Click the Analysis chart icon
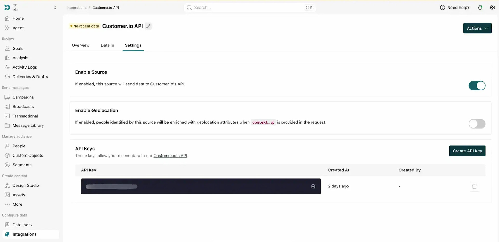This screenshot has width=499, height=242. (7, 58)
